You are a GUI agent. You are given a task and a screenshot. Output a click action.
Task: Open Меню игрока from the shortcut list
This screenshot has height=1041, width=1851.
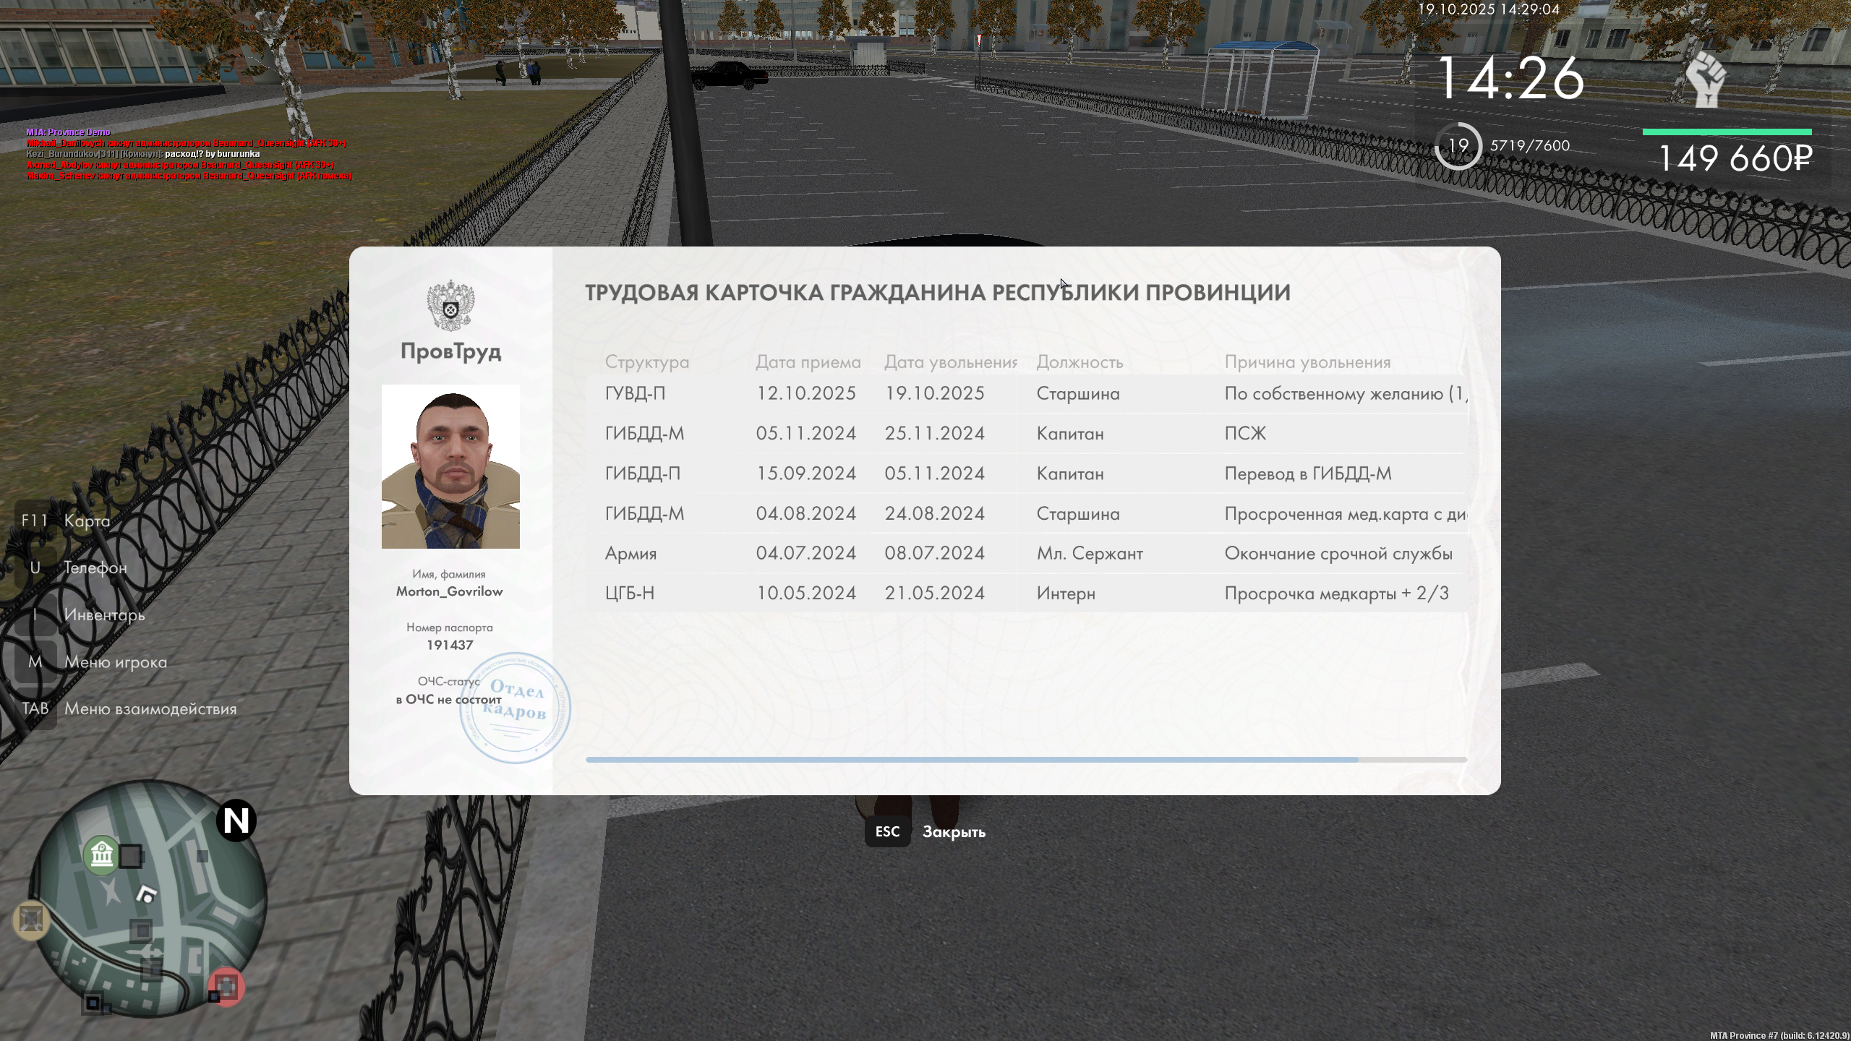tap(115, 661)
